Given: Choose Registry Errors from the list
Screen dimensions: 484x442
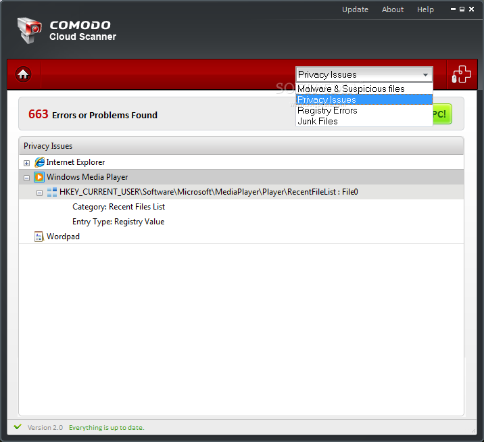Looking at the screenshot, I should [x=364, y=111].
